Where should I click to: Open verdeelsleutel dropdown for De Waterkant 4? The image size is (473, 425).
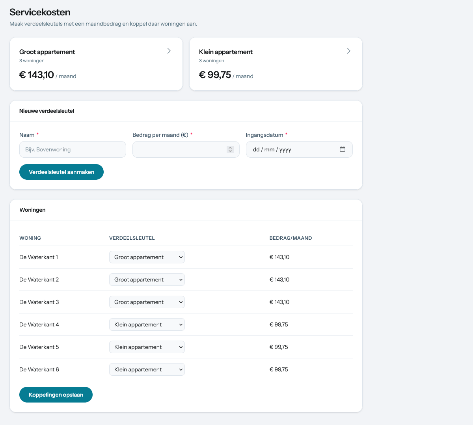[147, 324]
